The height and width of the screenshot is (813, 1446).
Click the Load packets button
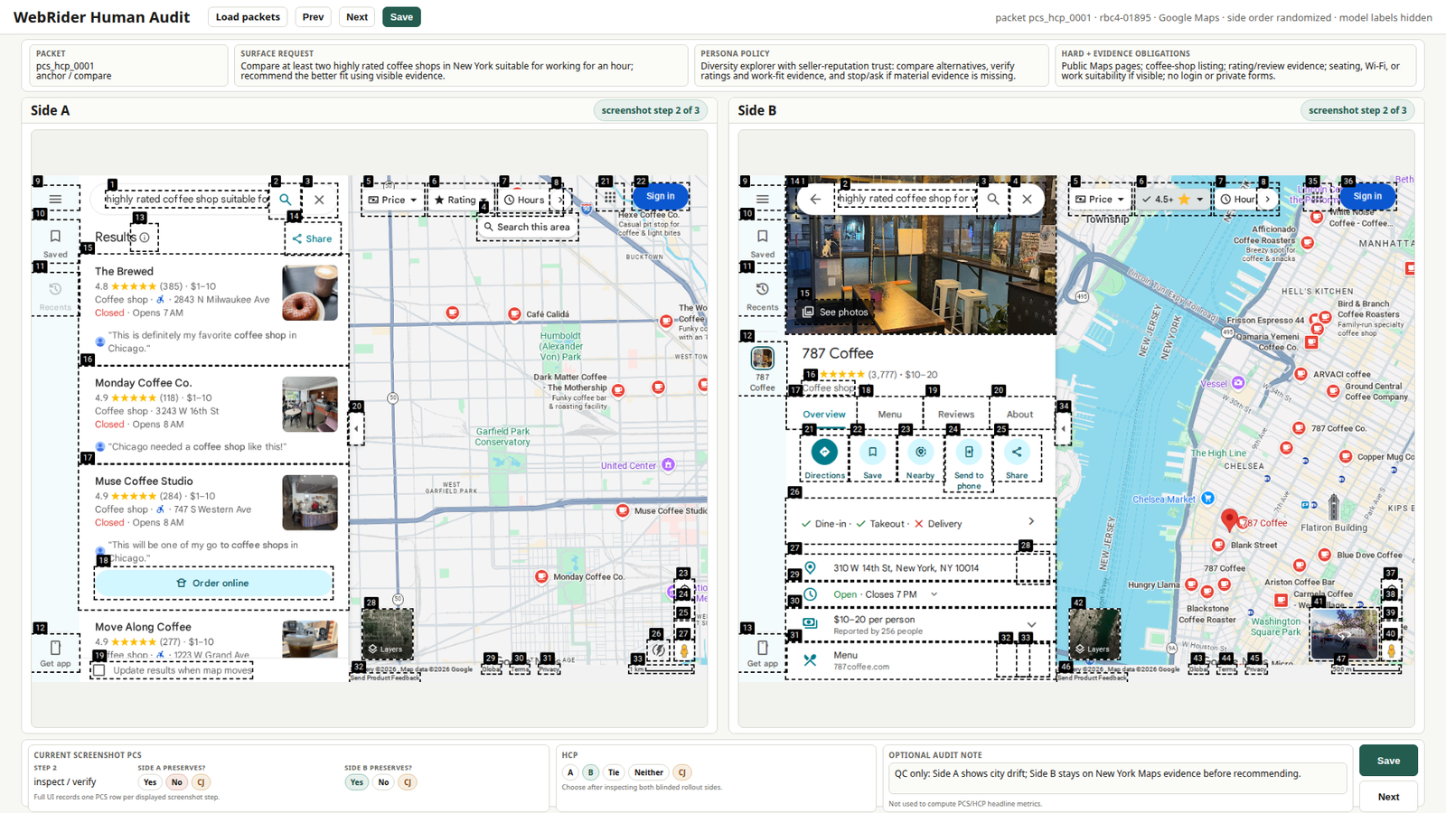point(248,17)
